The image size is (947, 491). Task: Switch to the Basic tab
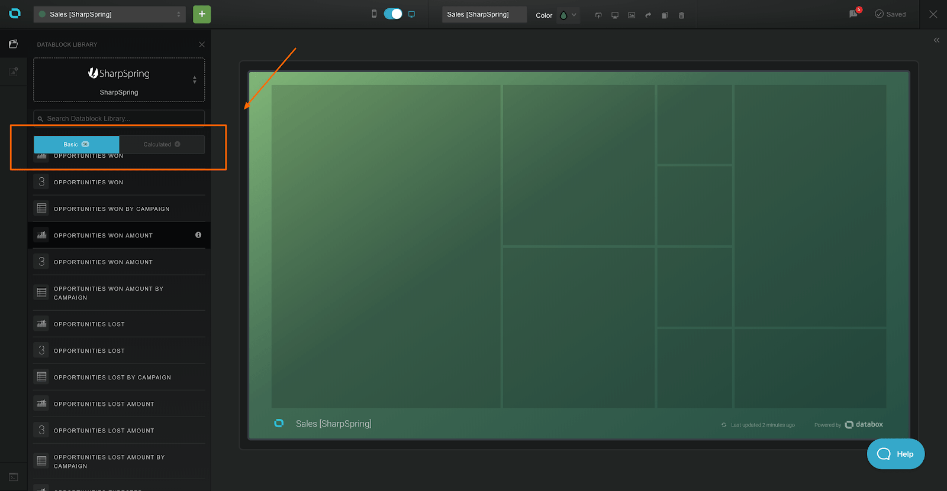pos(76,144)
